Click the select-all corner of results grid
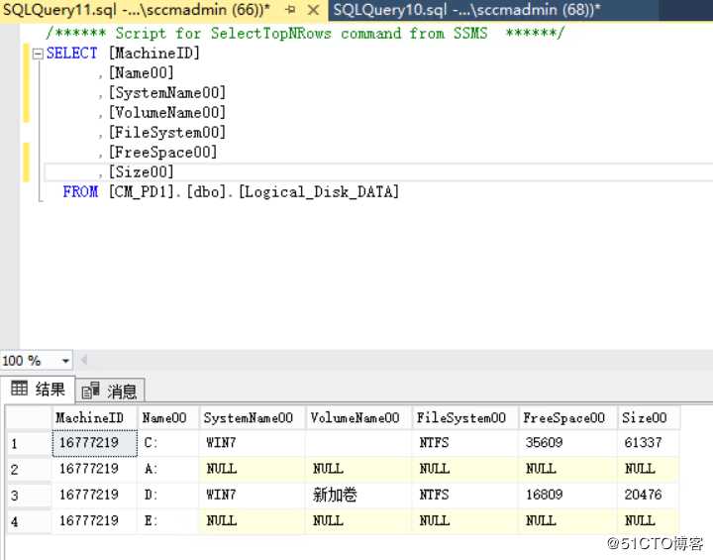The image size is (713, 560). (29, 417)
